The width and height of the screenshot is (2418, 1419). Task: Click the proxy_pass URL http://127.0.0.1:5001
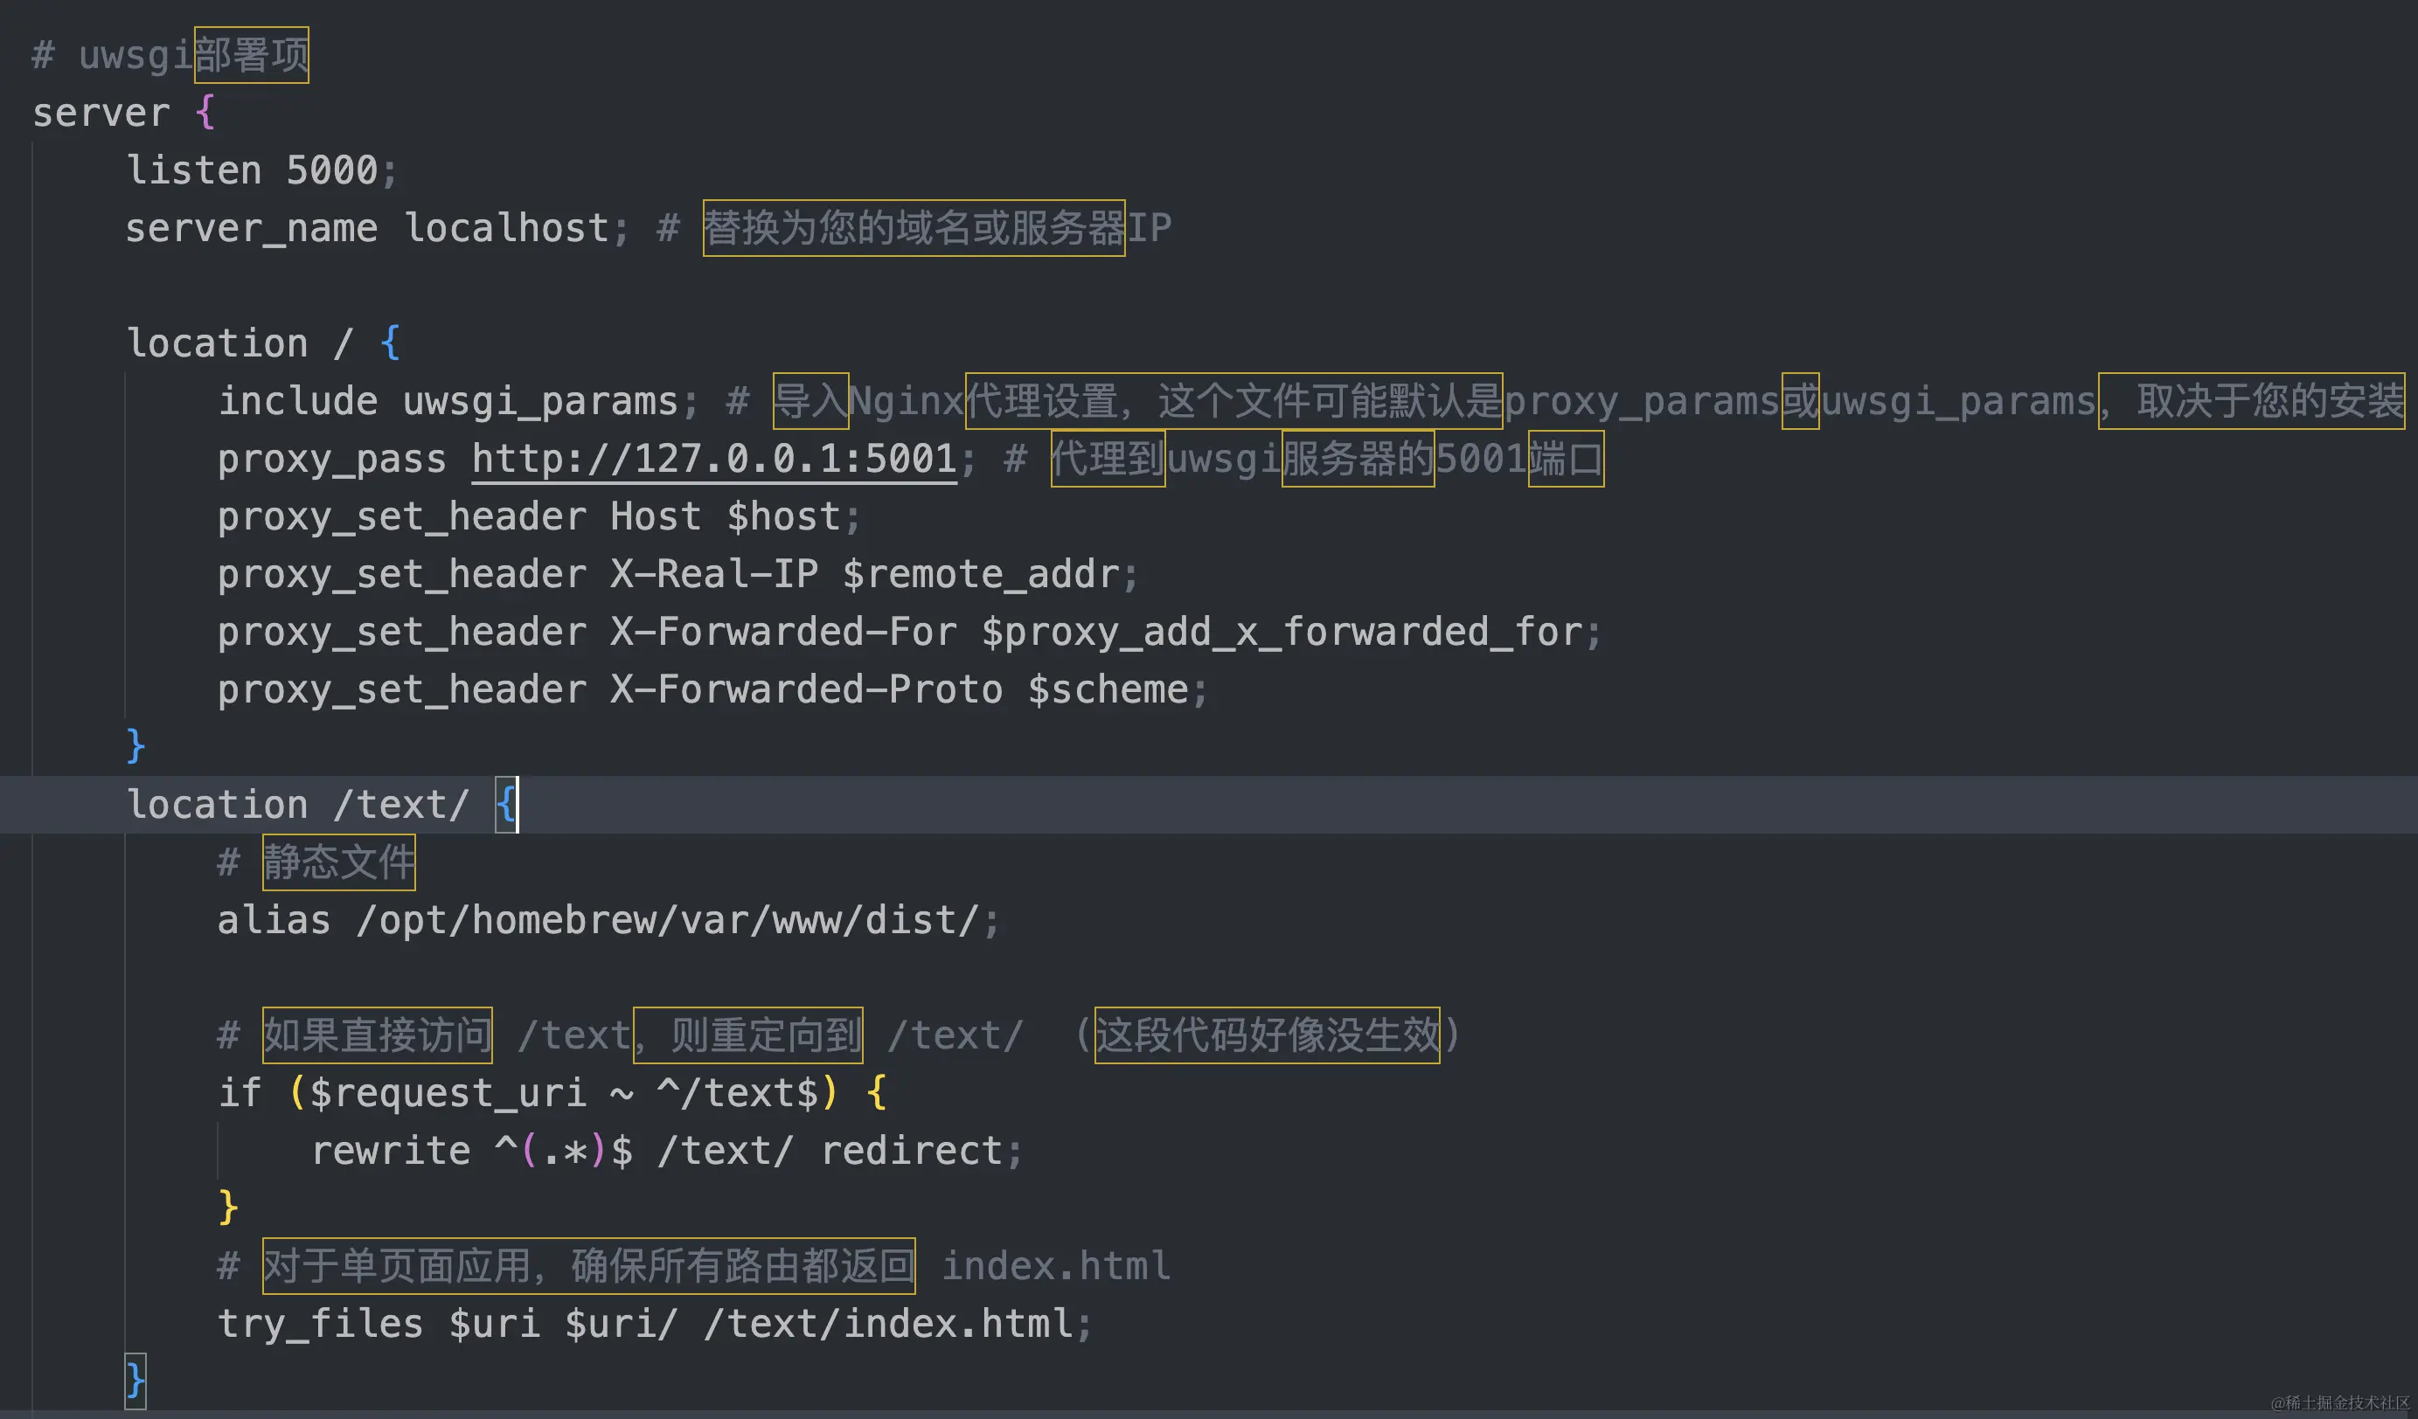click(x=714, y=460)
